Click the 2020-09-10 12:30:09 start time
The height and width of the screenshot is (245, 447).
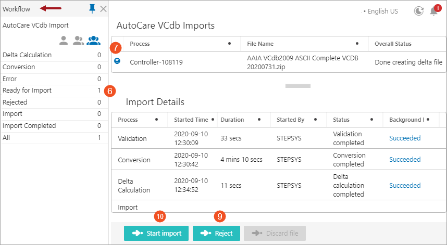191,138
